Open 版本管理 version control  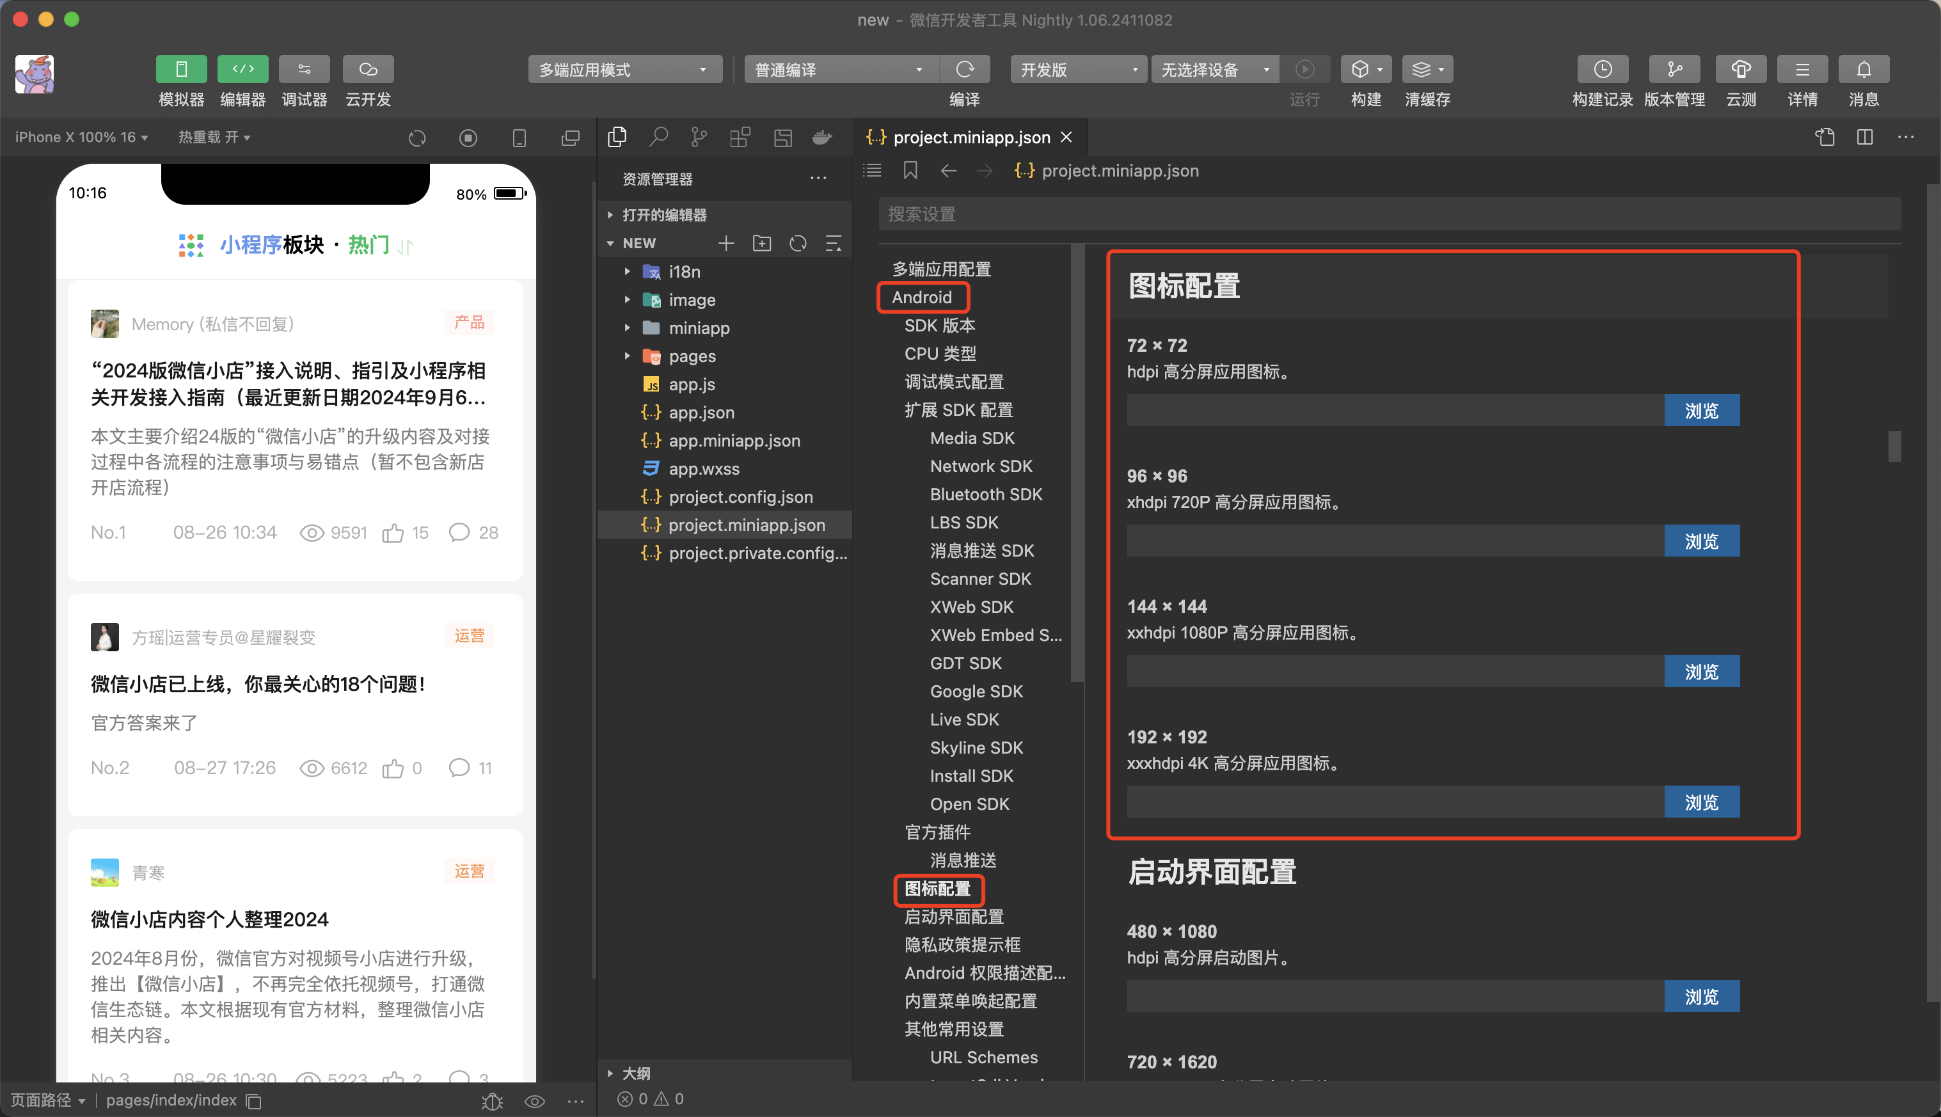coord(1674,70)
